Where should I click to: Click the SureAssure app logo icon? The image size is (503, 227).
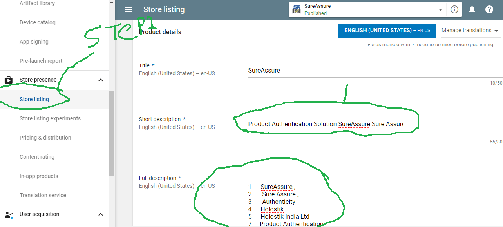(x=297, y=9)
